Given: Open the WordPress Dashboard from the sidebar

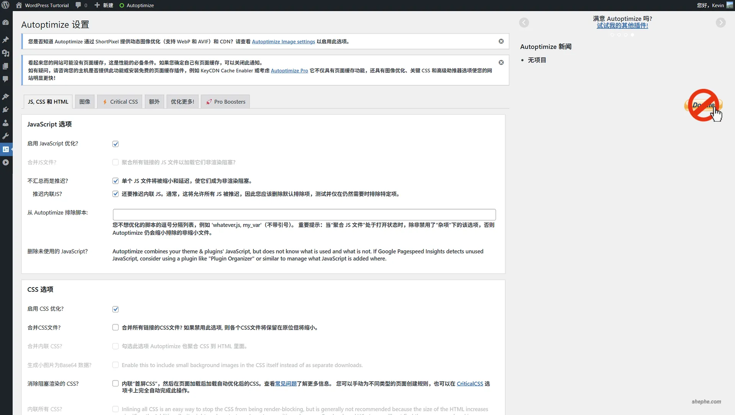Looking at the screenshot, I should (x=6, y=23).
